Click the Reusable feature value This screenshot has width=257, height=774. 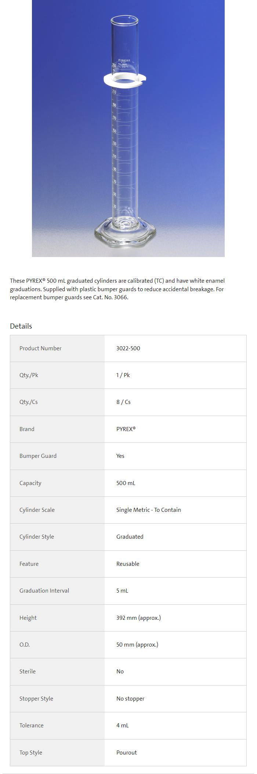coord(128,564)
